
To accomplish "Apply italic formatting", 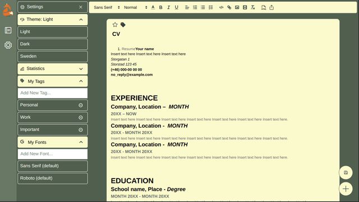I will click(168, 7).
